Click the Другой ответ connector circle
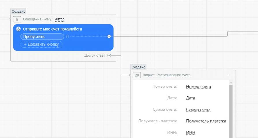The image size is (258, 138). coord(109,55)
